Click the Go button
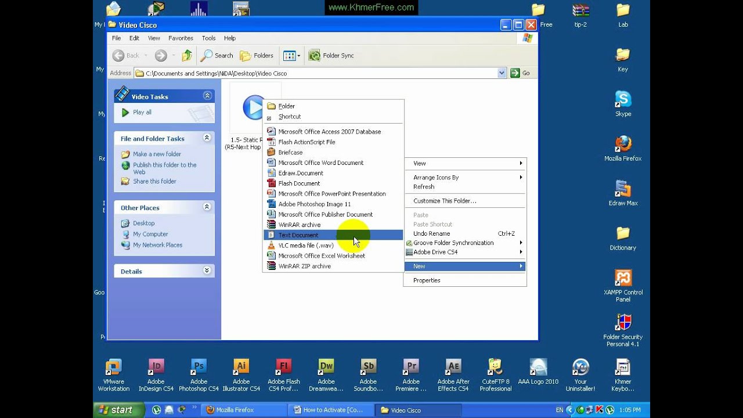This screenshot has height=418, width=743. (x=520, y=73)
